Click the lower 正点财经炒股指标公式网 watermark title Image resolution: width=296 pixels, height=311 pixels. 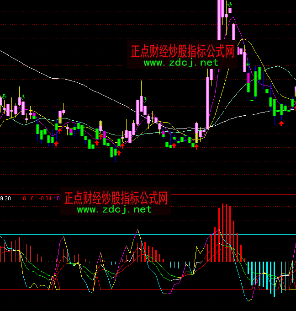point(116,198)
